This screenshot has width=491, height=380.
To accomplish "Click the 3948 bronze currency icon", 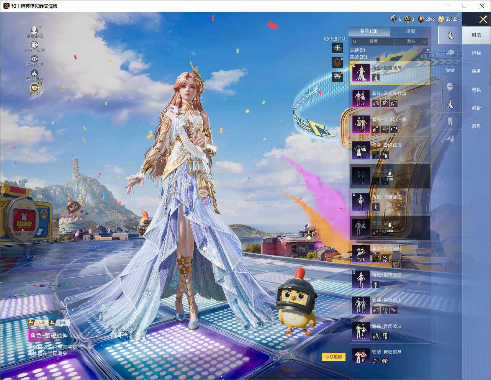I will coord(421,19).
